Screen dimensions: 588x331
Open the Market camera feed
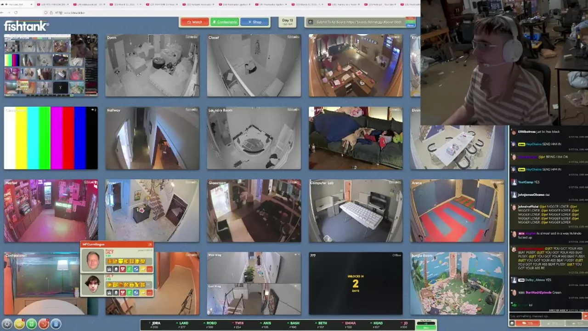(51, 211)
